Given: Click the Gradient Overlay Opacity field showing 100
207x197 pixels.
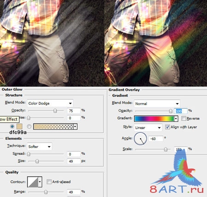Looking at the screenshot, I should coord(181,111).
